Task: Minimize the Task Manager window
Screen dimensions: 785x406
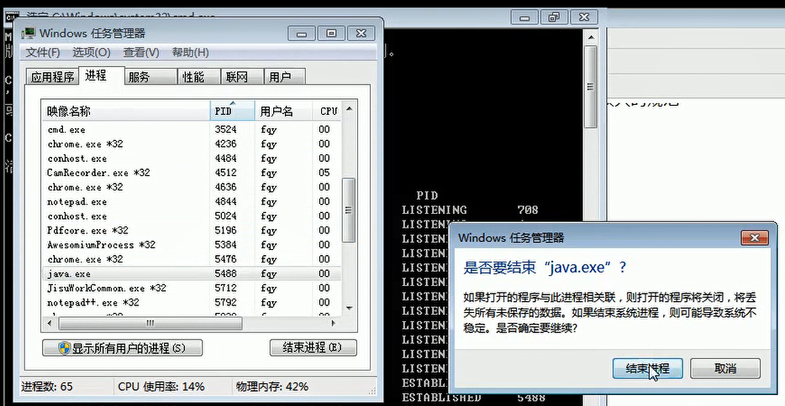Action: click(x=302, y=34)
